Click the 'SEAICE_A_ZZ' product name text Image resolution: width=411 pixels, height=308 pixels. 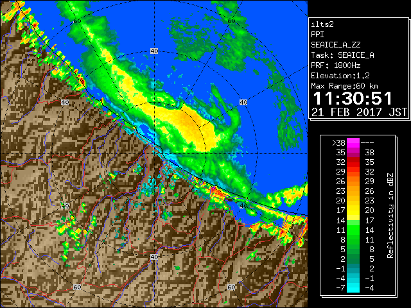click(336, 45)
